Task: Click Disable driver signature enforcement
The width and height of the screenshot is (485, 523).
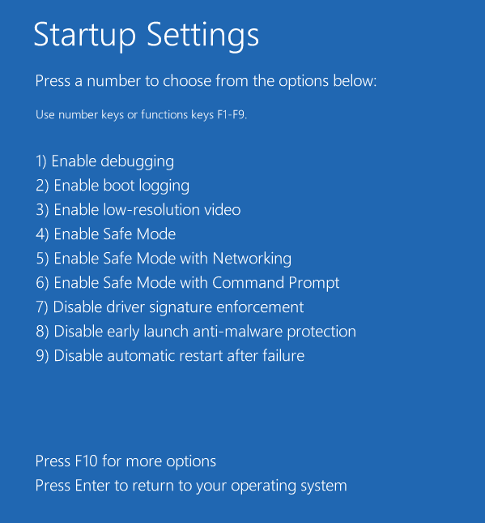Action: coord(169,307)
